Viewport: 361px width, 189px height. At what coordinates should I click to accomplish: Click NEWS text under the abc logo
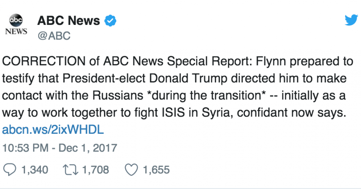point(16,31)
